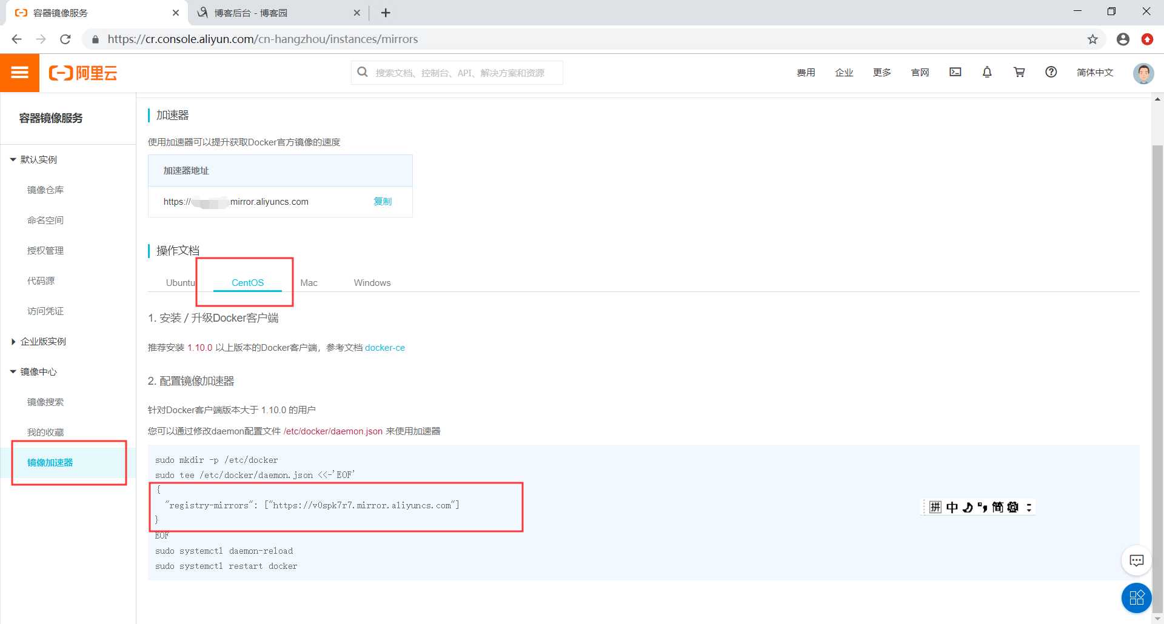Image resolution: width=1164 pixels, height=624 pixels.
Task: Select the Ubuntu documentation tab
Action: tap(181, 283)
